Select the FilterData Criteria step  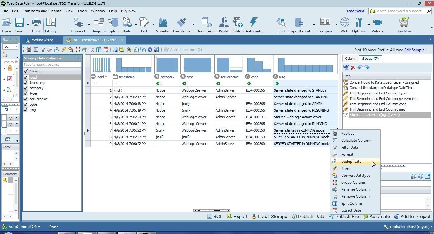point(387,115)
